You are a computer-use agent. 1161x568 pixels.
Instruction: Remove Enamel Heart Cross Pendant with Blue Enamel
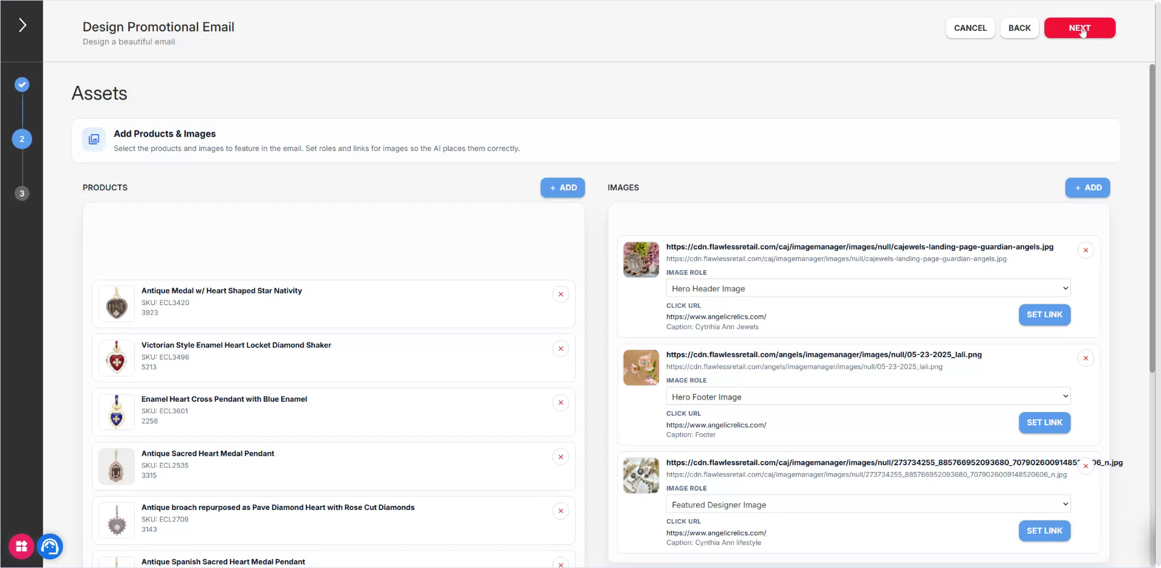561,403
